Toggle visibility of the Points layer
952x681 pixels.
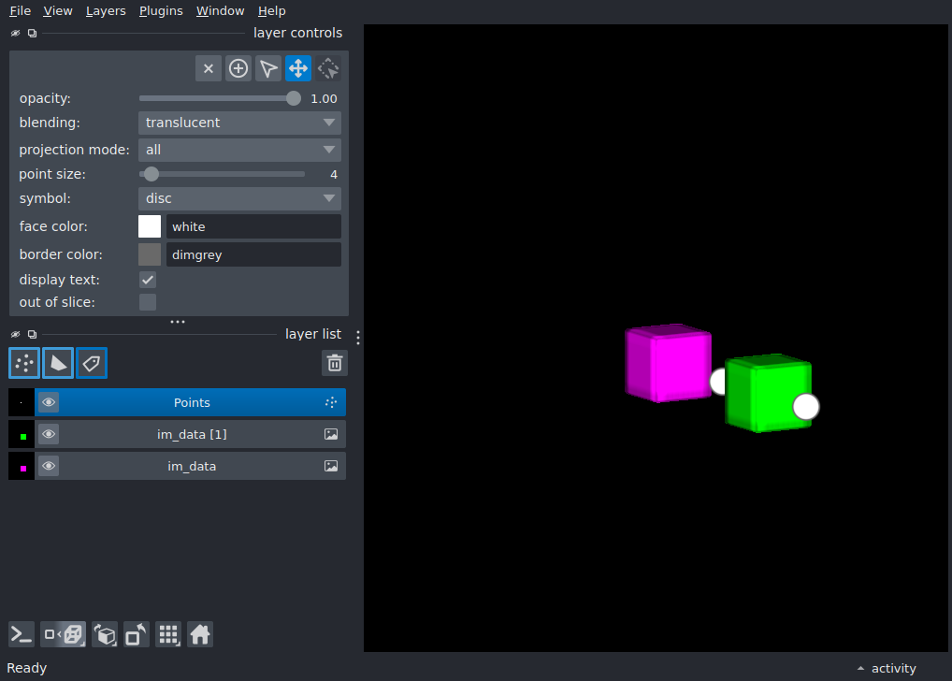[x=49, y=402]
